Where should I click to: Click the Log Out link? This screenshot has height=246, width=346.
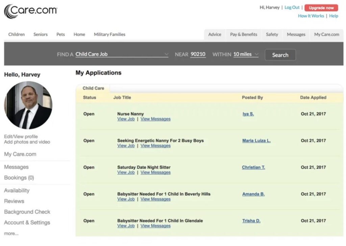click(x=292, y=7)
